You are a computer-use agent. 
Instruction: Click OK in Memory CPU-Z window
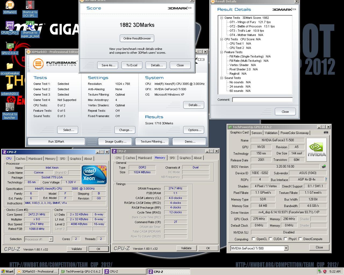click(x=208, y=248)
